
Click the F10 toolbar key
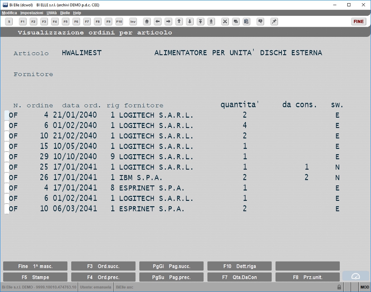(119, 21)
